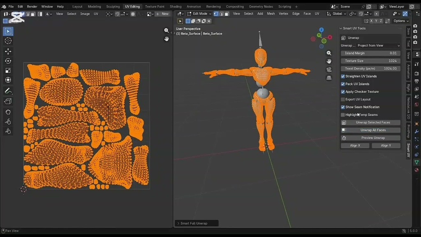Viewport: 421px width, 237px height.
Task: Enable face select mode in 3D viewport
Action: [x=227, y=14]
